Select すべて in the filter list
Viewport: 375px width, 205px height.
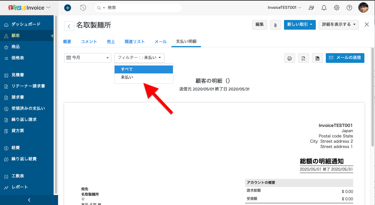click(x=143, y=69)
